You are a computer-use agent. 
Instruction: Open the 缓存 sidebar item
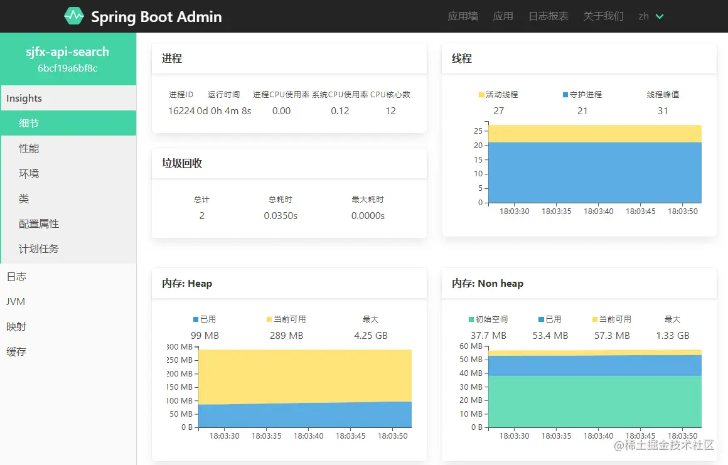tap(16, 351)
